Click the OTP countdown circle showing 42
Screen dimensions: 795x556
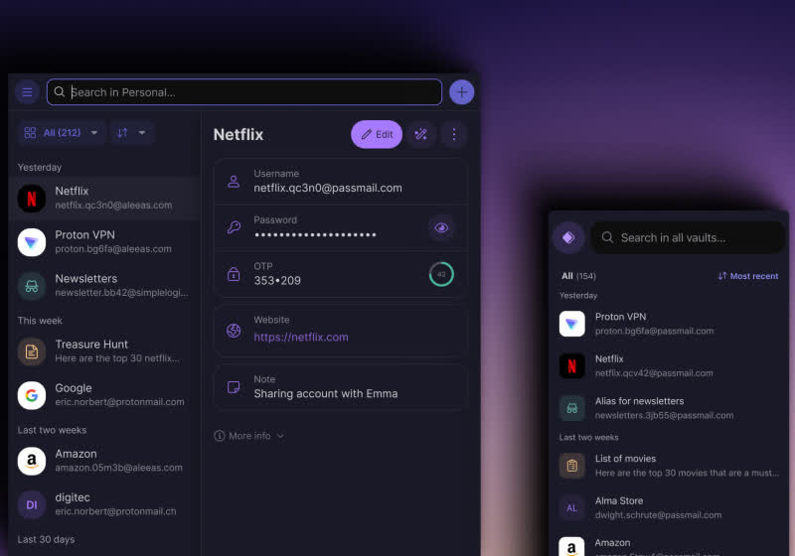[441, 274]
